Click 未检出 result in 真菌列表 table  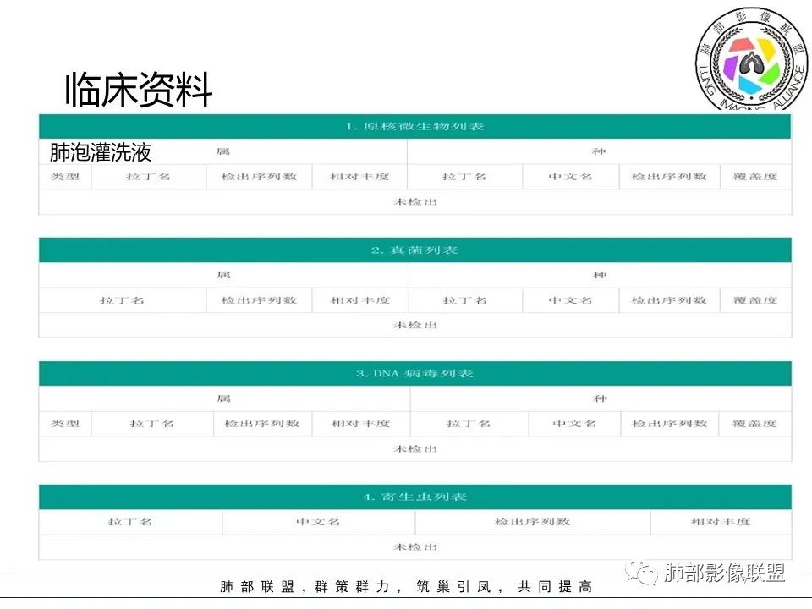[415, 325]
